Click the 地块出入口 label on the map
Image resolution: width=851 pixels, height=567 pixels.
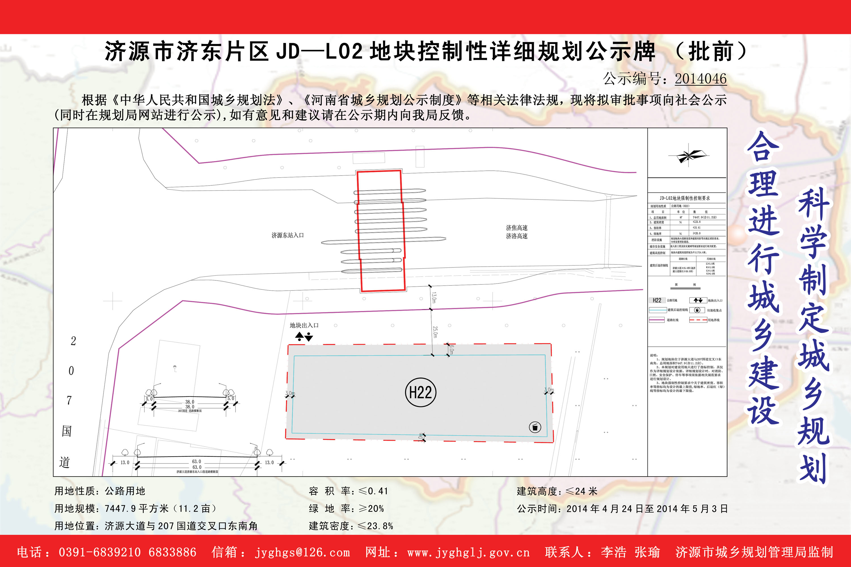[304, 325]
